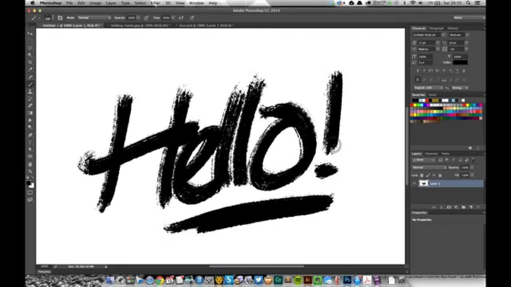Select the Hand tool
This screenshot has width=511, height=287.
click(30, 164)
